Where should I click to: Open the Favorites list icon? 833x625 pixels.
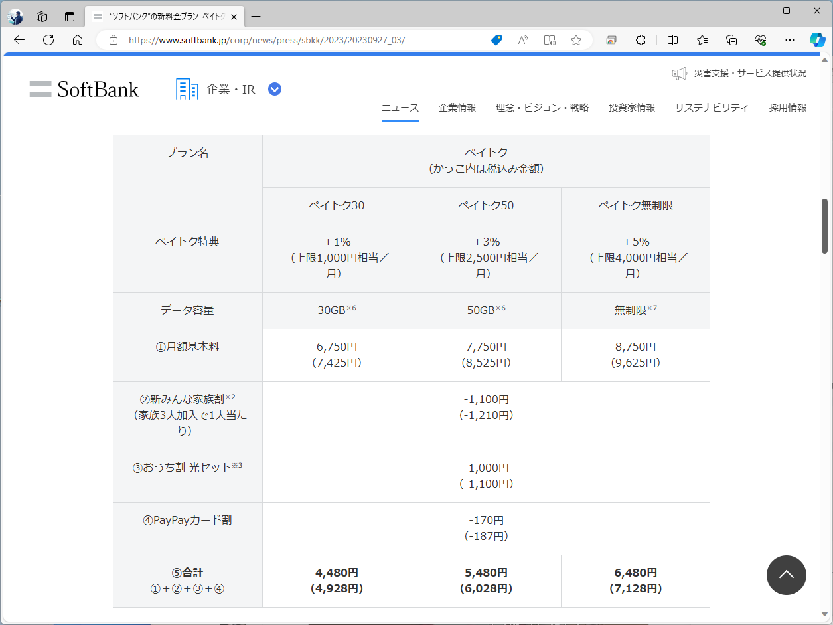[702, 40]
